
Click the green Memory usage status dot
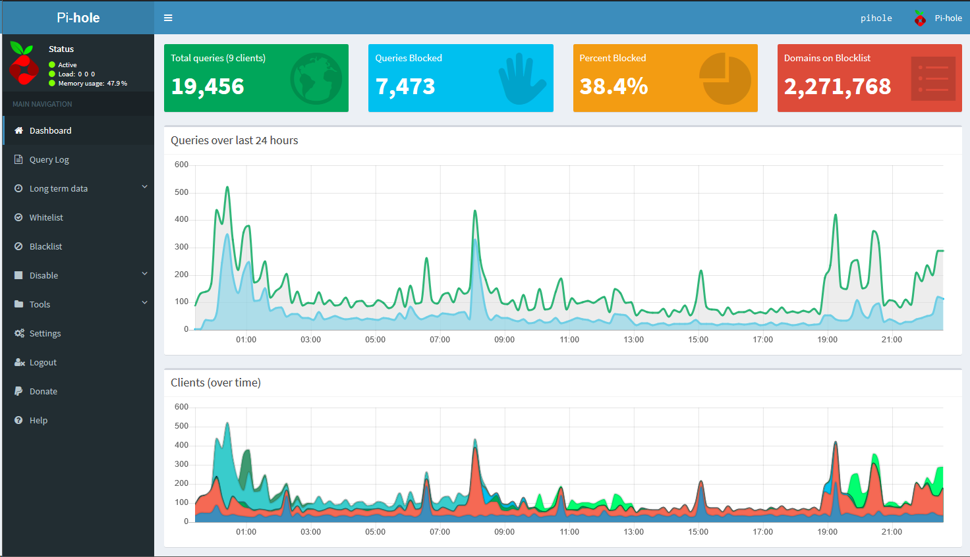(x=52, y=83)
